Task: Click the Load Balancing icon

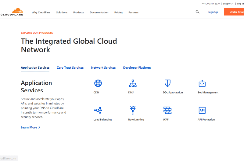Action: 98,110
